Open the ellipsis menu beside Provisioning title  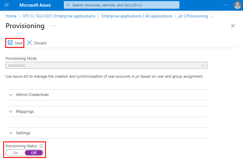click(54, 26)
